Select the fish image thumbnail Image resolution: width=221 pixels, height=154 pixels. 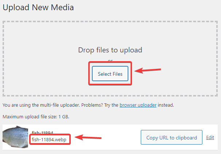(15, 137)
